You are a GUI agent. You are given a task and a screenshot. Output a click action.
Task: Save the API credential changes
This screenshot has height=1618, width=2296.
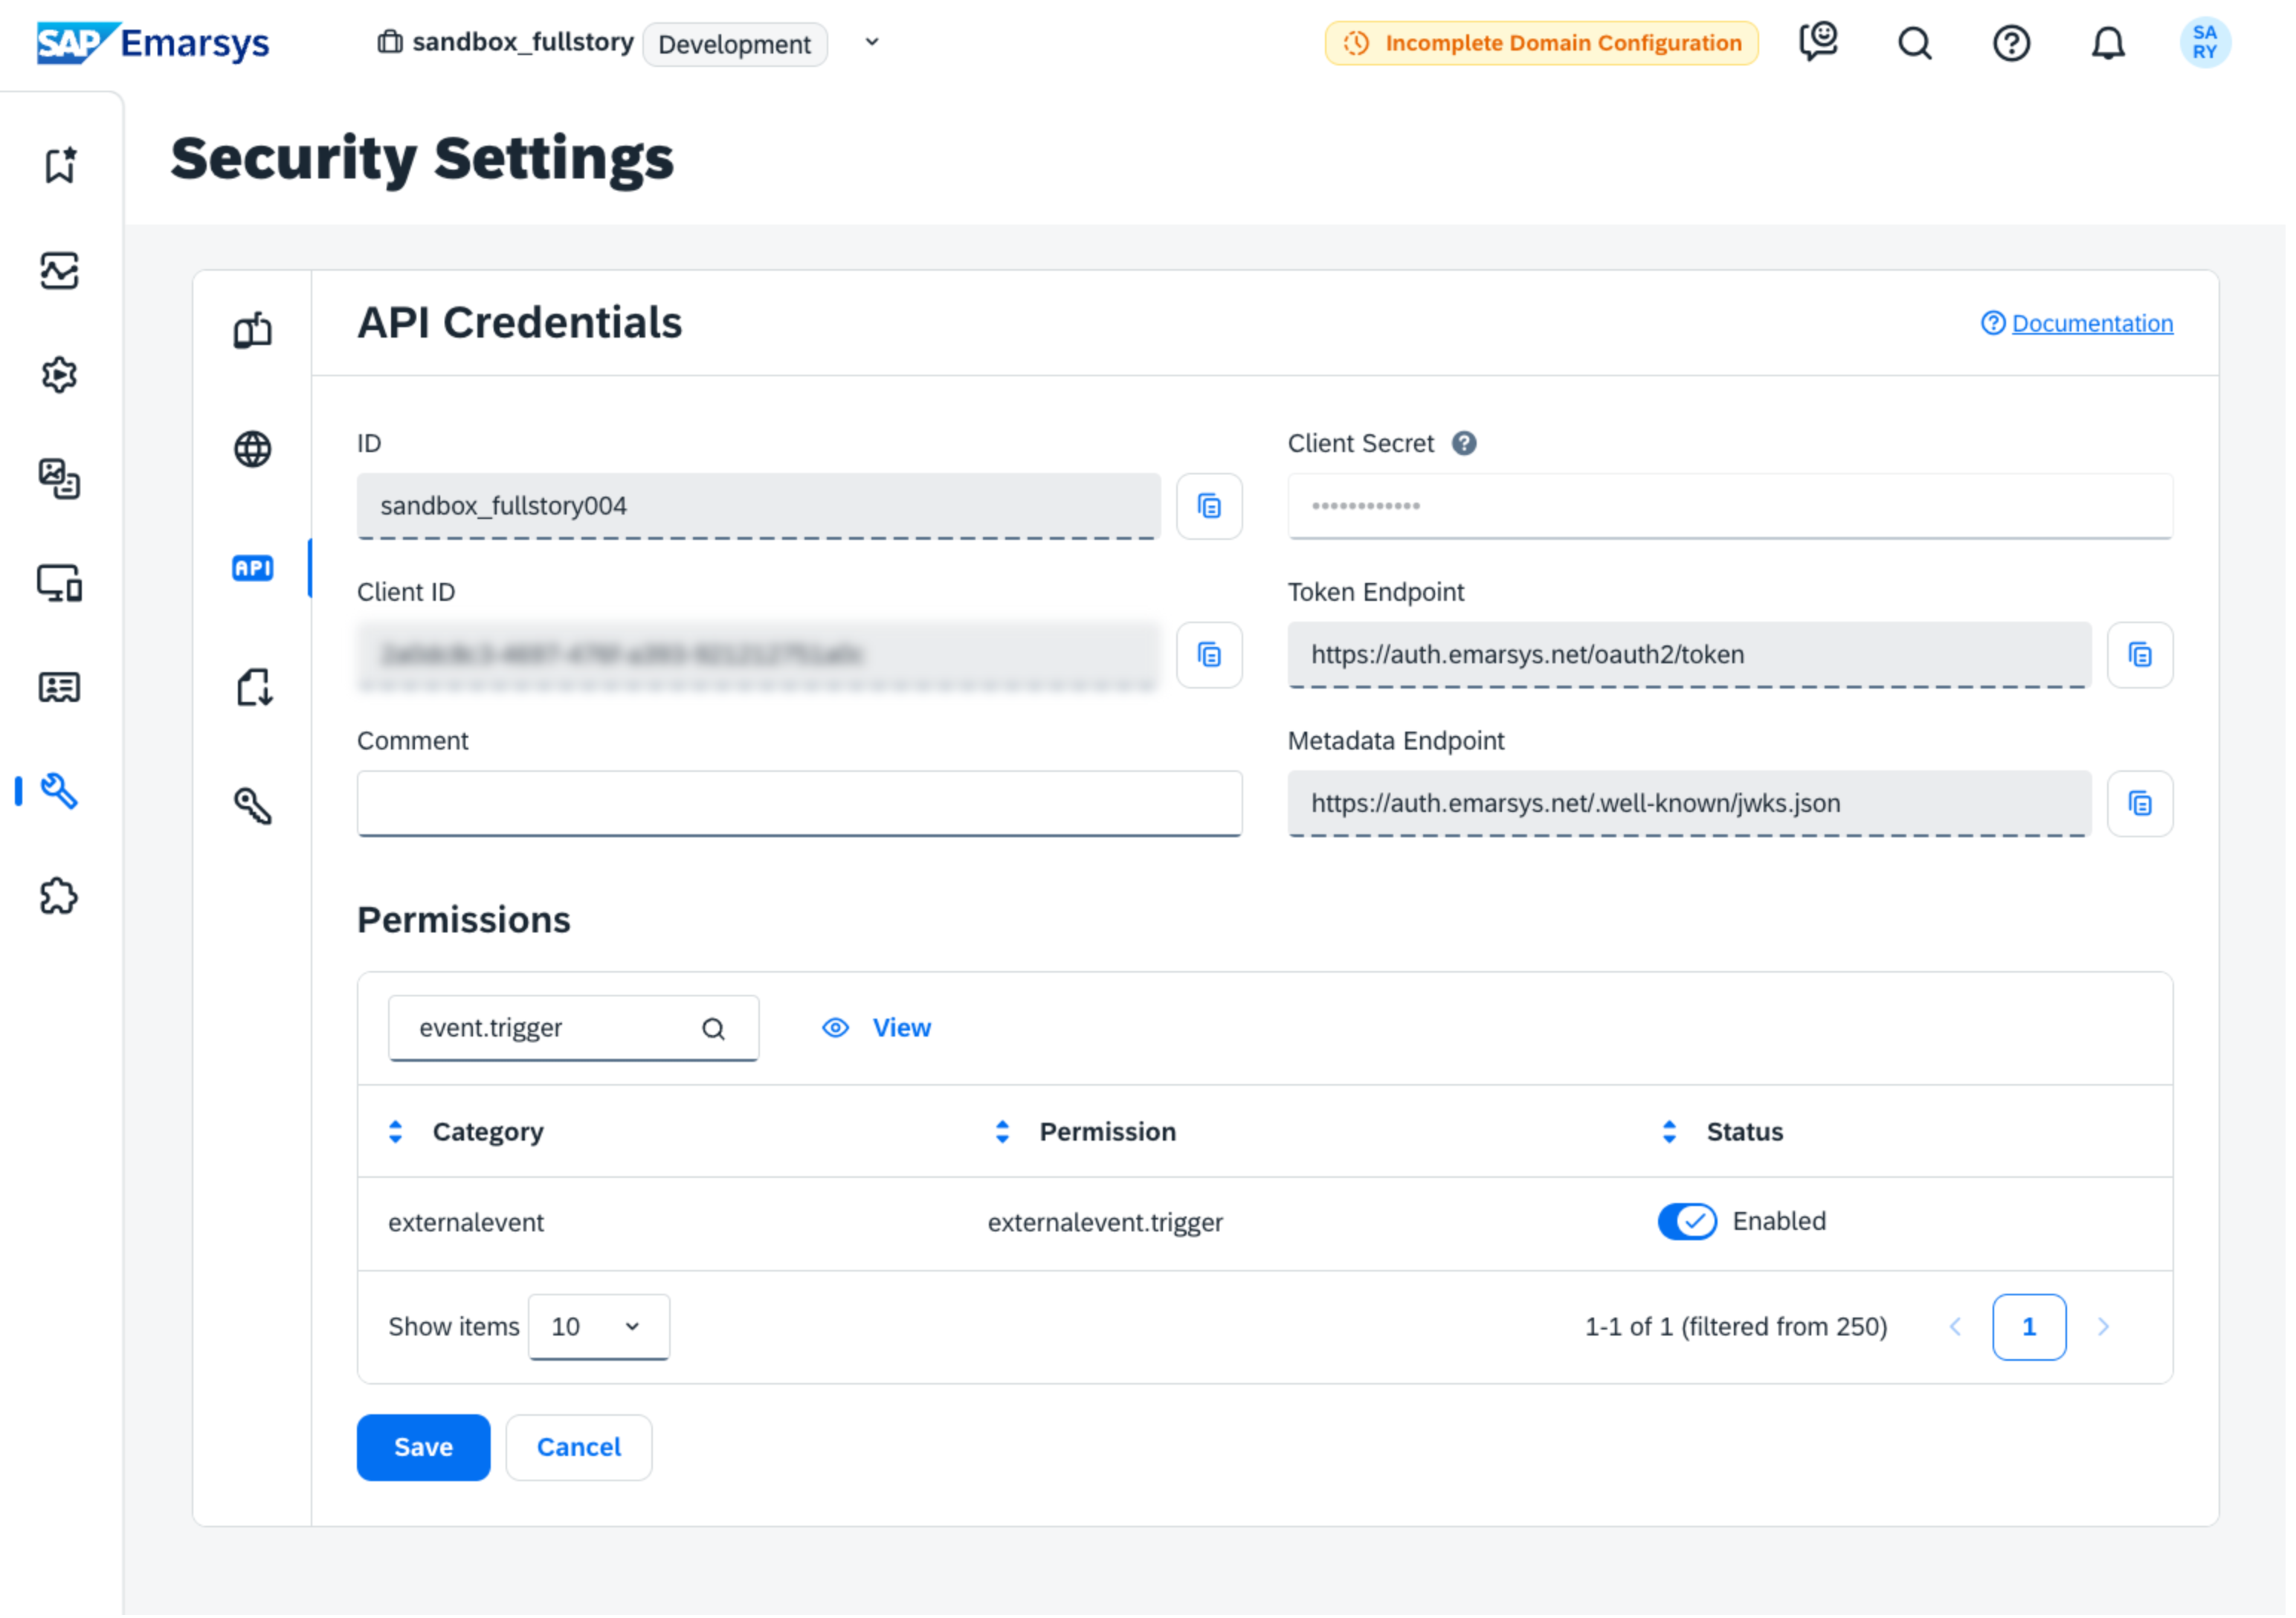(423, 1447)
